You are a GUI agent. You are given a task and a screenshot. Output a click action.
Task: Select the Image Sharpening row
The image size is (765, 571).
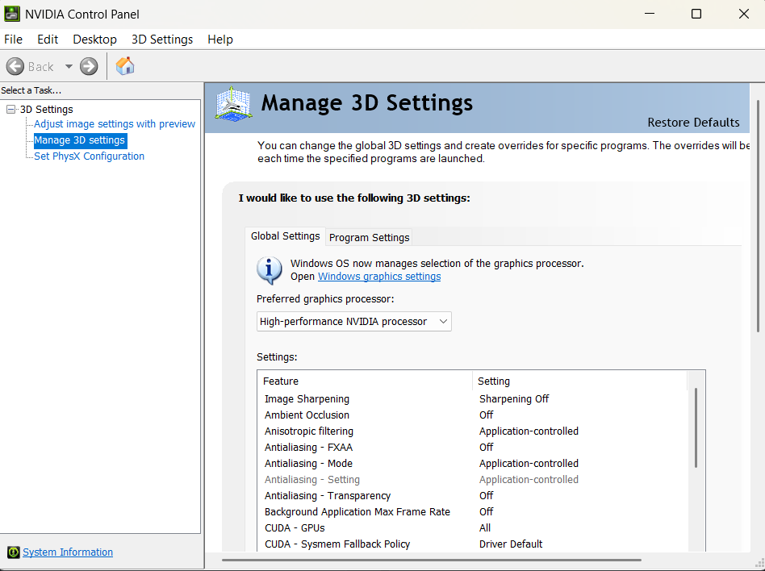[472, 399]
